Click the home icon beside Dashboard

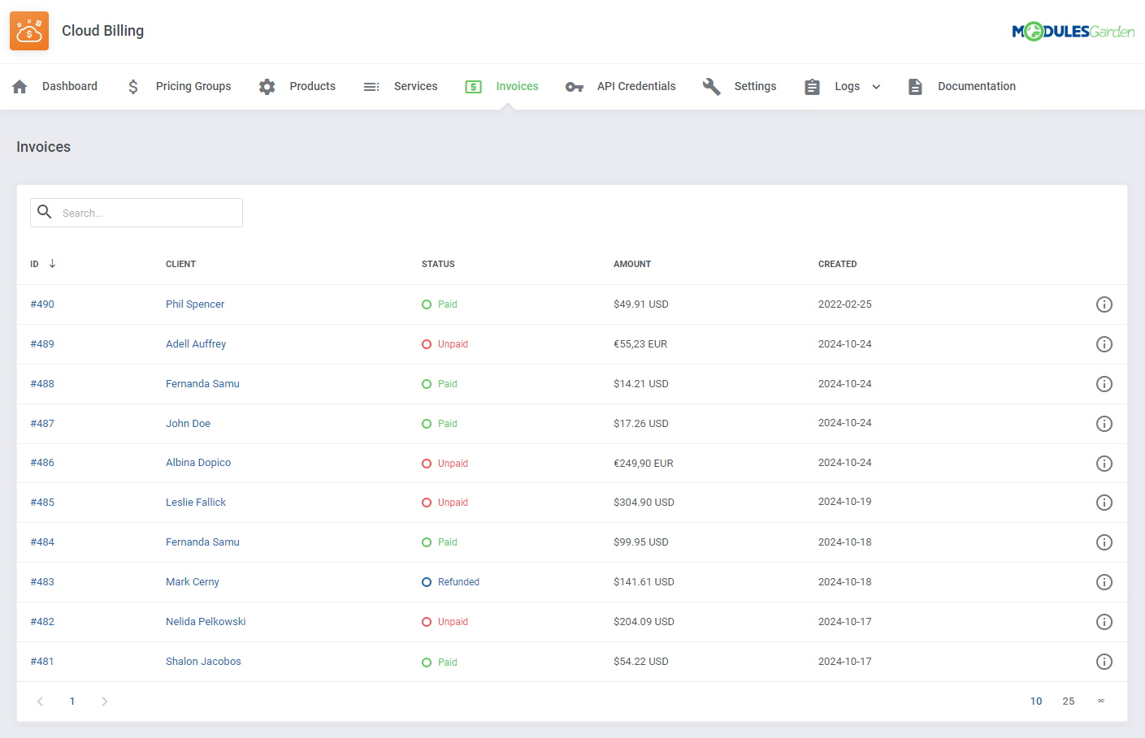(20, 87)
